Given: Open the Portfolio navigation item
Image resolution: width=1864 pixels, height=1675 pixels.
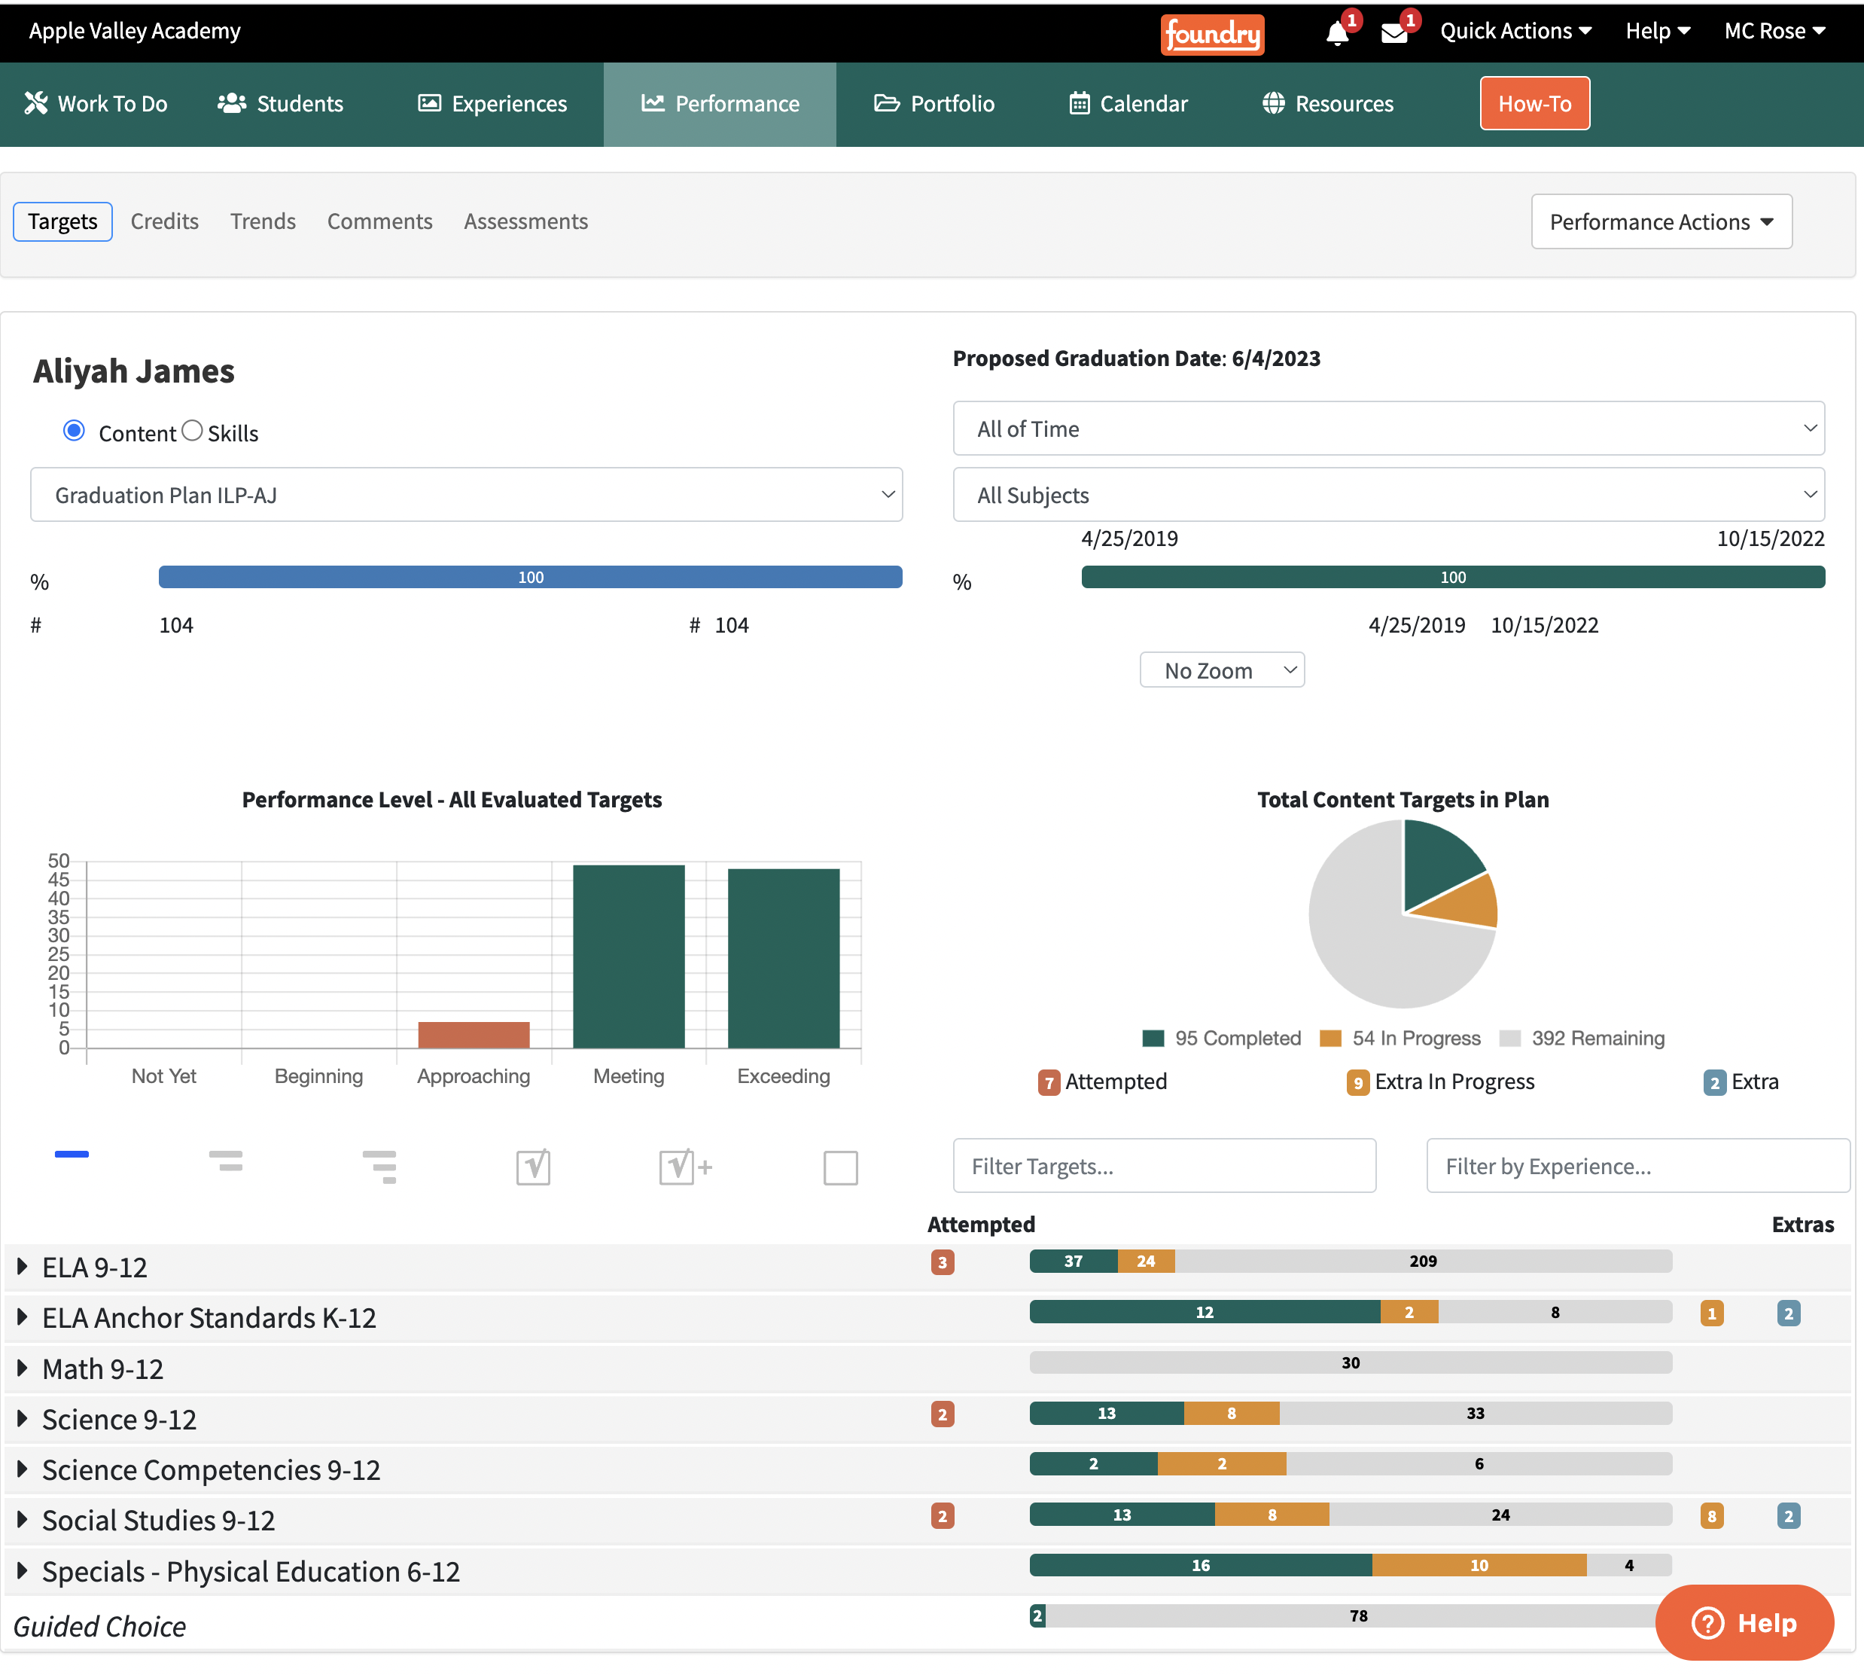Looking at the screenshot, I should click(934, 103).
